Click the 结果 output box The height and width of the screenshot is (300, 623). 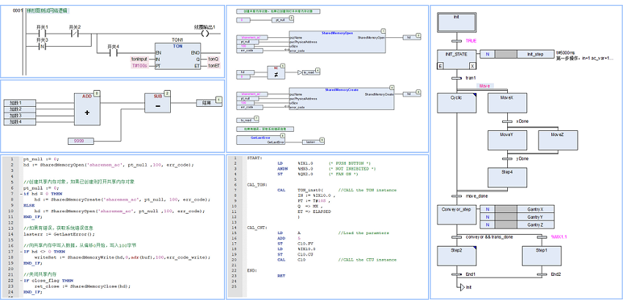[x=210, y=103]
